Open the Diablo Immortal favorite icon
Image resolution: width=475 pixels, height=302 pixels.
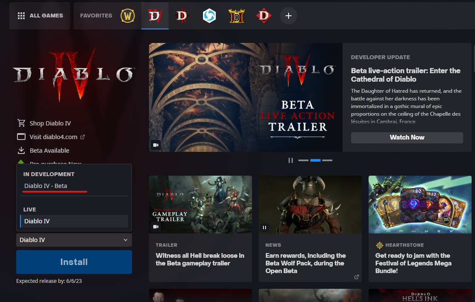point(264,16)
